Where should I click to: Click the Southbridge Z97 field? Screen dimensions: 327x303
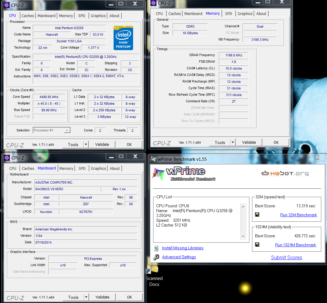(86, 204)
